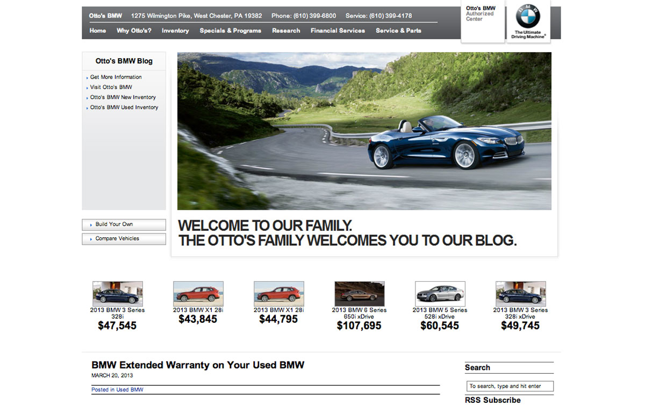Open thumbnail of BMW X1 28i priced $44,795
This screenshot has height=405, width=645.
(279, 294)
